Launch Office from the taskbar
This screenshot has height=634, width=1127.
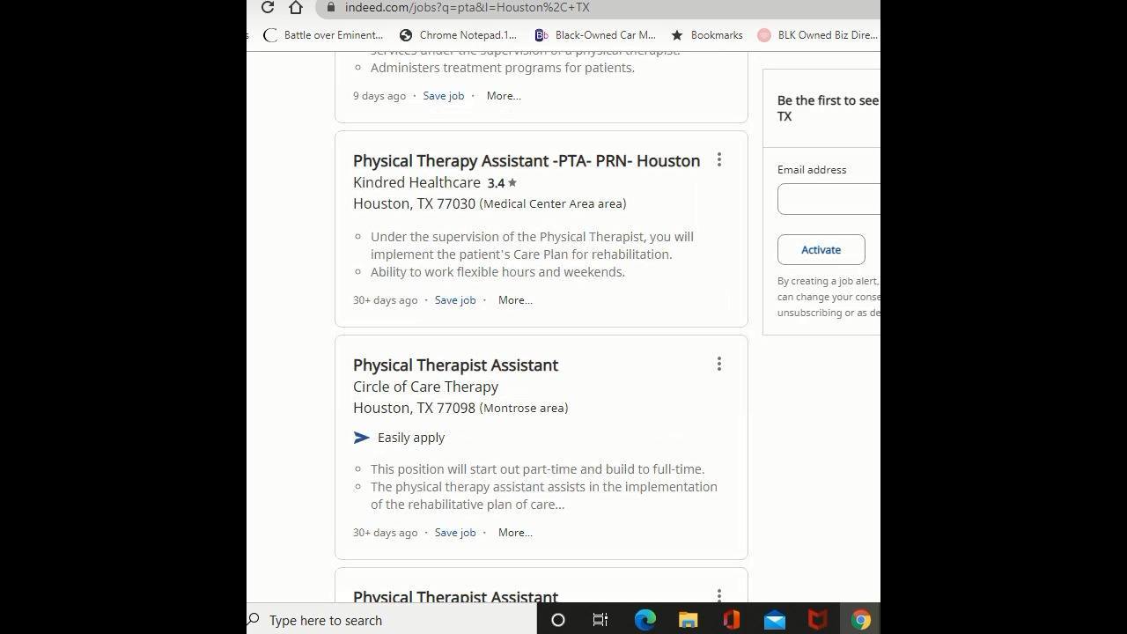pos(731,620)
